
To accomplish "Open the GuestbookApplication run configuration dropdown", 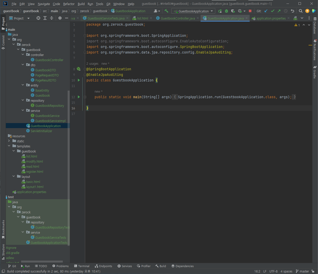I will coord(193,11).
